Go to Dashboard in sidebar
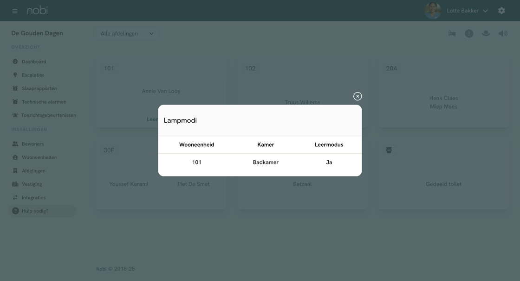Image resolution: width=520 pixels, height=281 pixels. pos(34,62)
